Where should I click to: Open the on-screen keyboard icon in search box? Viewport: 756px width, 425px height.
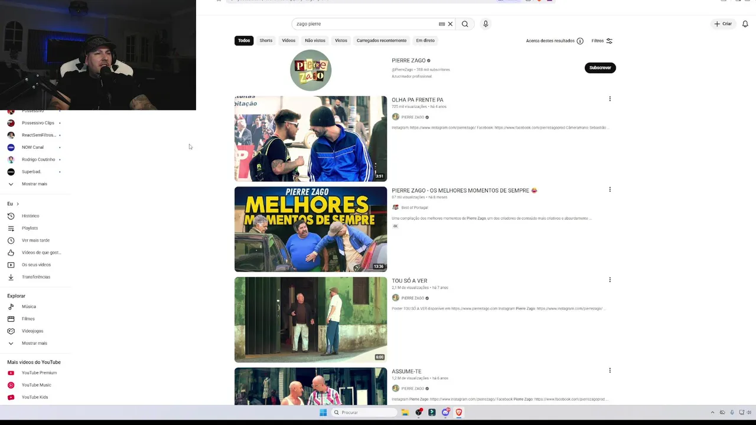tap(442, 24)
